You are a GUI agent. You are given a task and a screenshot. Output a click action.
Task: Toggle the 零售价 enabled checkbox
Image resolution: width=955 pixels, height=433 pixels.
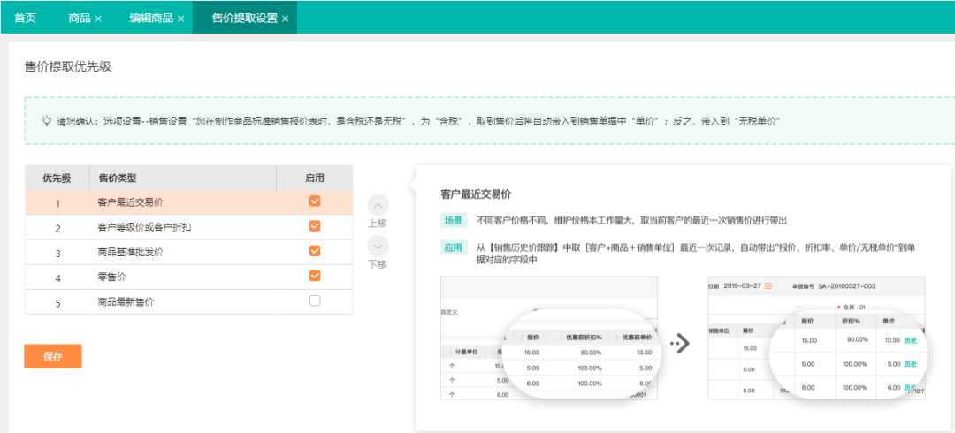tap(315, 276)
